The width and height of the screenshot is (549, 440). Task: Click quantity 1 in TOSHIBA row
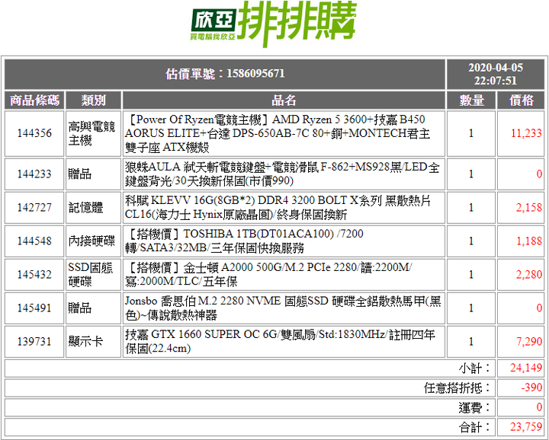click(471, 241)
